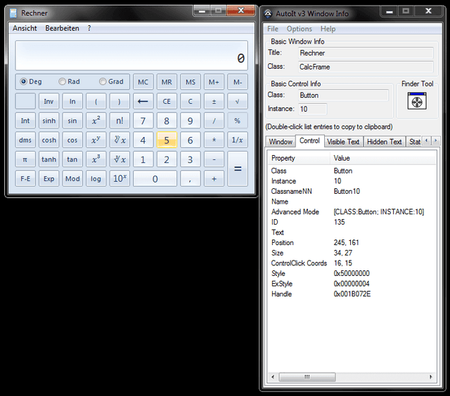
Task: Choose the Grad radio option
Action: point(103,81)
